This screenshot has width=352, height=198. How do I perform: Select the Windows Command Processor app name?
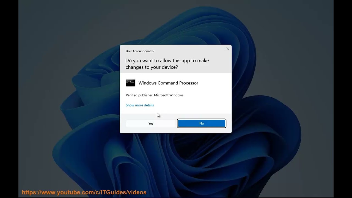(x=168, y=83)
